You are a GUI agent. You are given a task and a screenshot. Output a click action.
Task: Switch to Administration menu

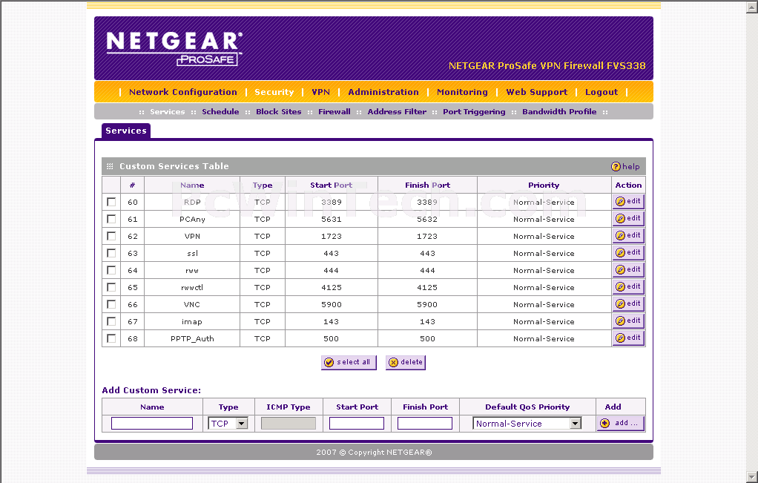coord(383,92)
